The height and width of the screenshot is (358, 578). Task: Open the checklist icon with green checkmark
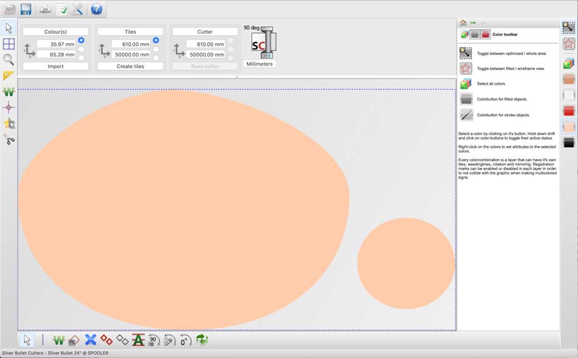[x=61, y=9]
